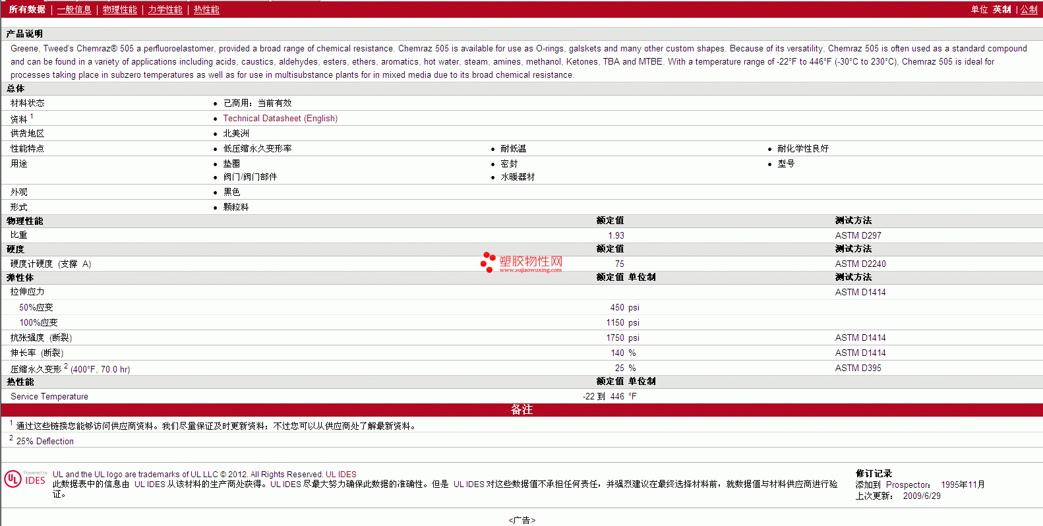The width and height of the screenshot is (1043, 526).
Task: Select the 产品说明 section header
Action: (x=24, y=34)
